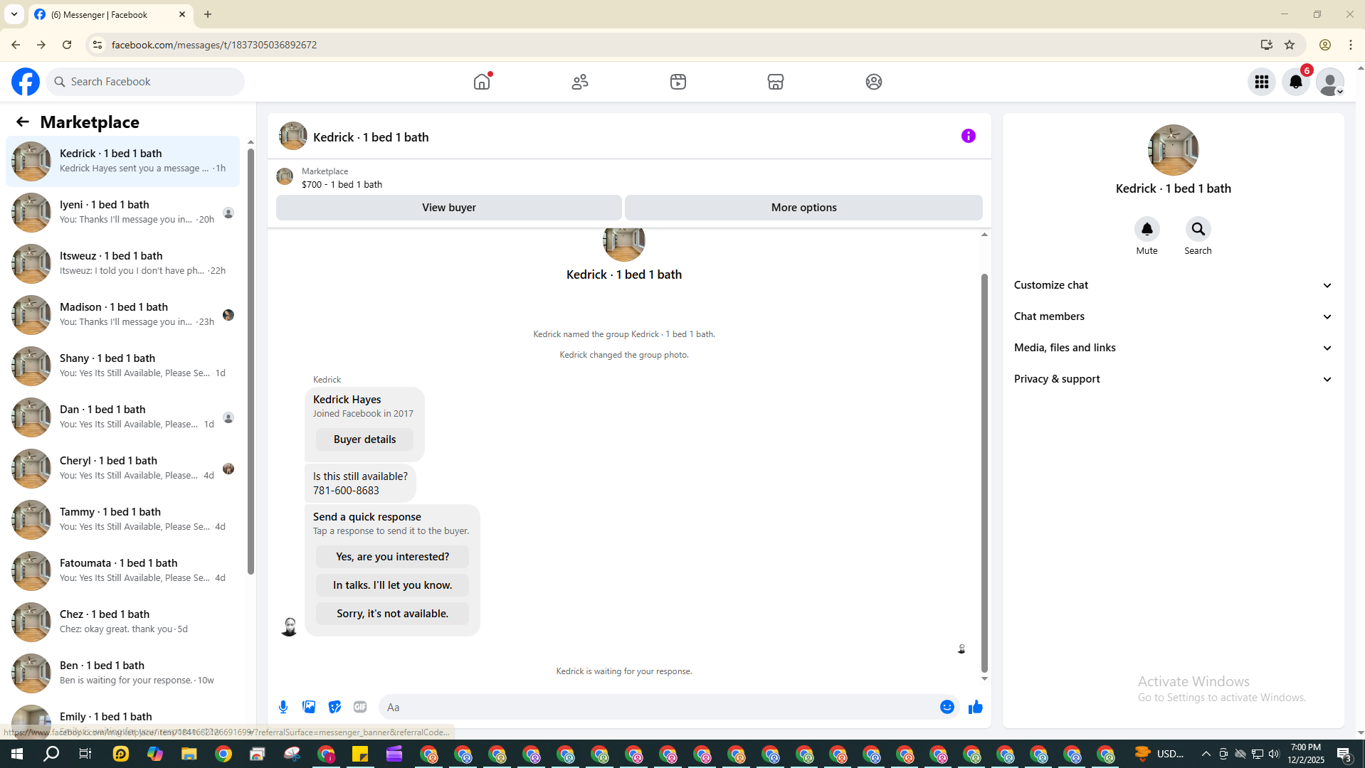Viewport: 1365px width, 768px height.
Task: Expand Chat members section
Action: pos(1173,316)
